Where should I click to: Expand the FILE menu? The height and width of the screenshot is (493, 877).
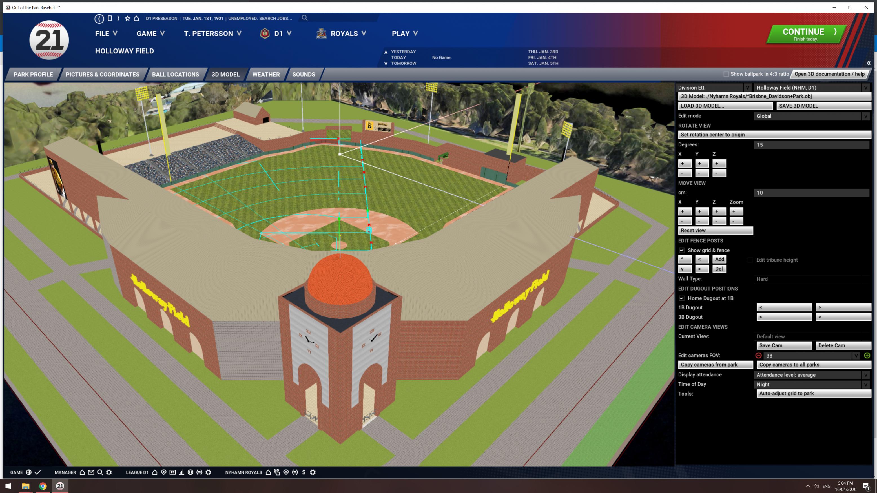(x=106, y=33)
